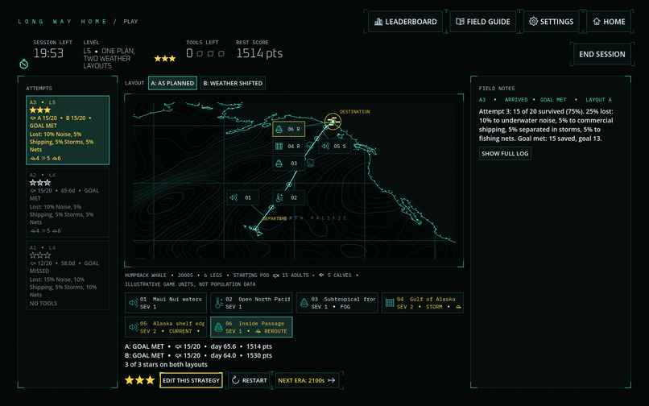Image resolution: width=649 pixels, height=406 pixels.
Task: Click Edit This Strategy button
Action: 191,380
